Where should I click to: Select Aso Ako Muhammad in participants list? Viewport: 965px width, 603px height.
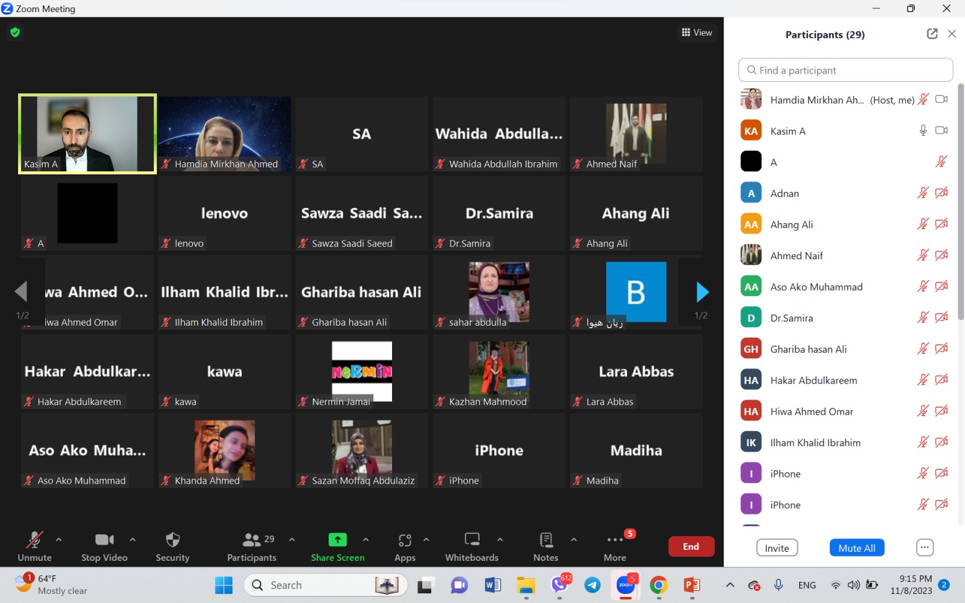[844, 286]
